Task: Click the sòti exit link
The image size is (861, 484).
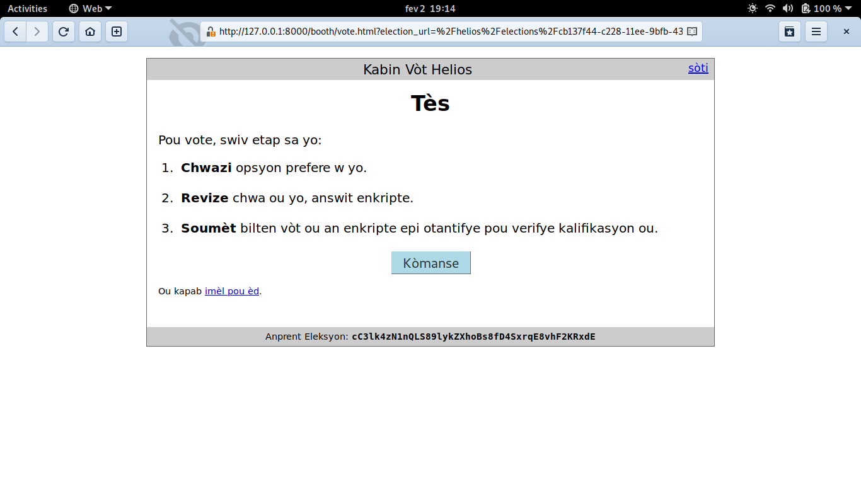Action: [x=698, y=68]
